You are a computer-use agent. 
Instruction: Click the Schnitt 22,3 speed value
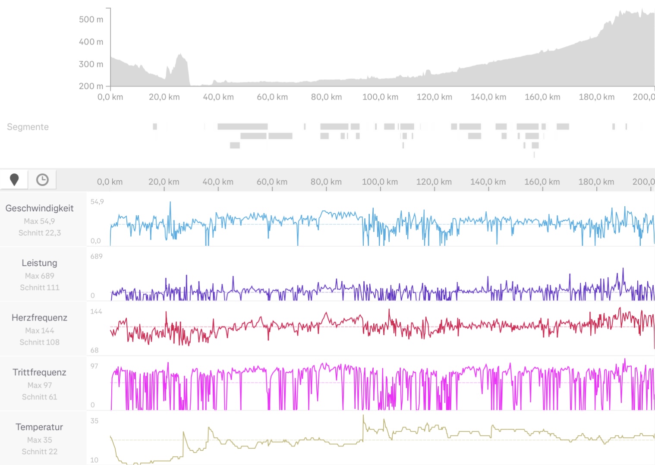coord(39,233)
